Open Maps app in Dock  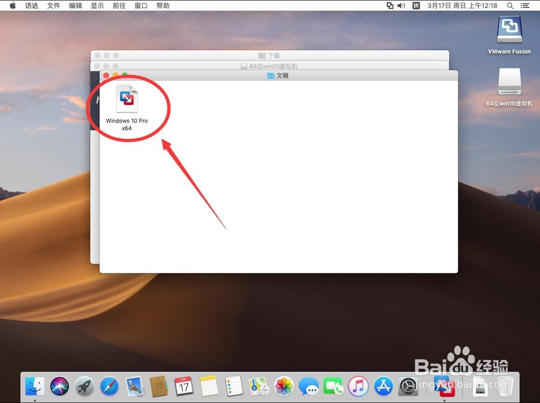coord(259,386)
